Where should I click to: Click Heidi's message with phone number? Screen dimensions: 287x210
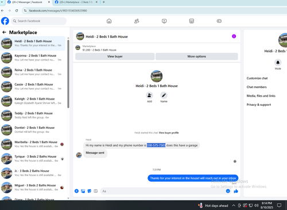(142, 146)
